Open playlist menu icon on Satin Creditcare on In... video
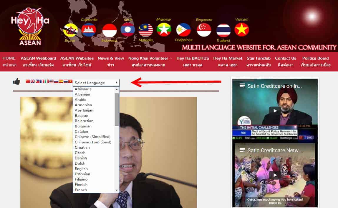Viewport: 338px width, 208px height. pos(242,86)
